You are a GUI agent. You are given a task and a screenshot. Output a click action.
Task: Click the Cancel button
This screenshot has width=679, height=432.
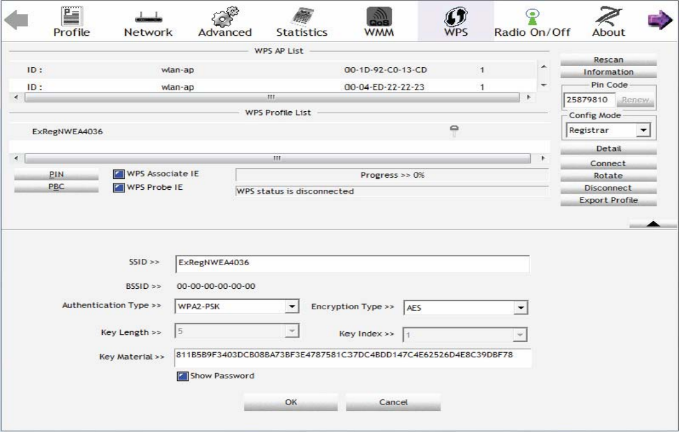point(393,402)
